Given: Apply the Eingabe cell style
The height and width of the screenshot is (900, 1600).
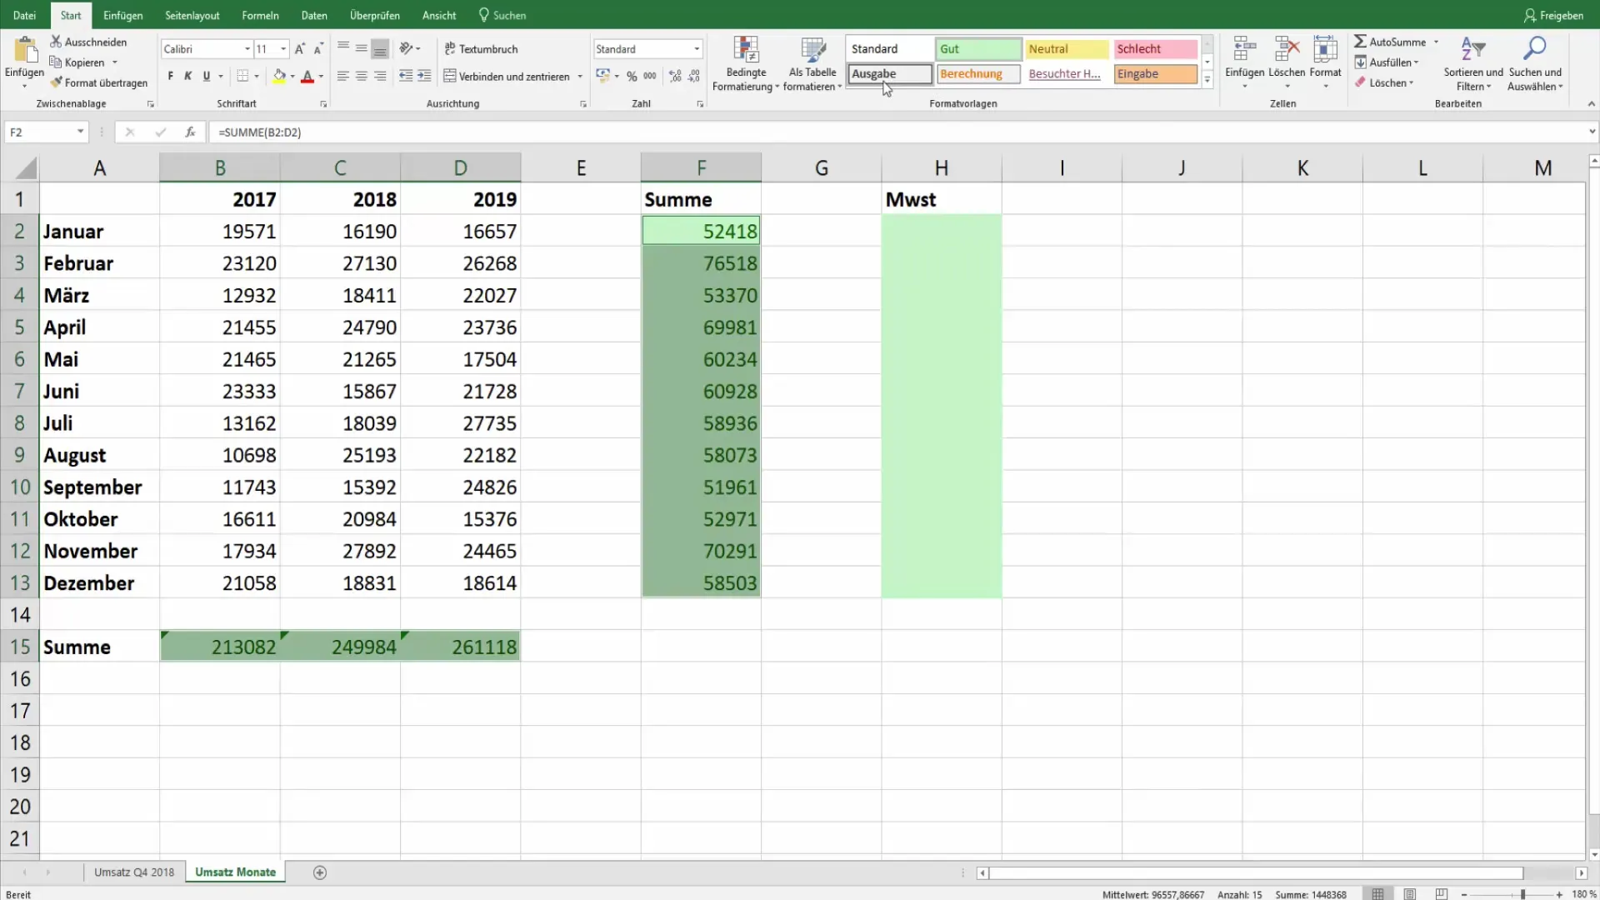Looking at the screenshot, I should 1156,74.
